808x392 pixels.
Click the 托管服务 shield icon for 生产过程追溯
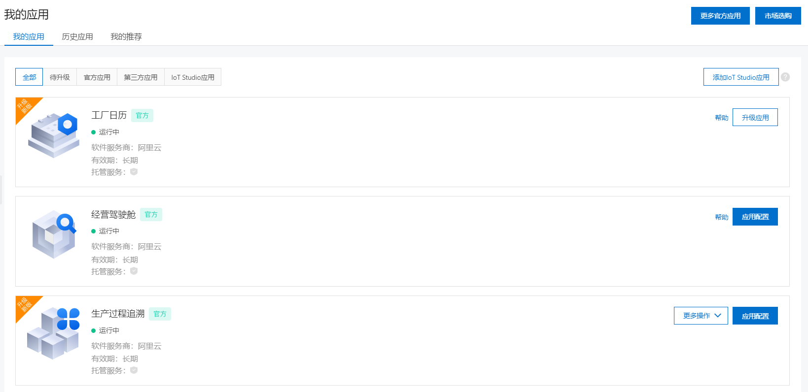click(134, 370)
